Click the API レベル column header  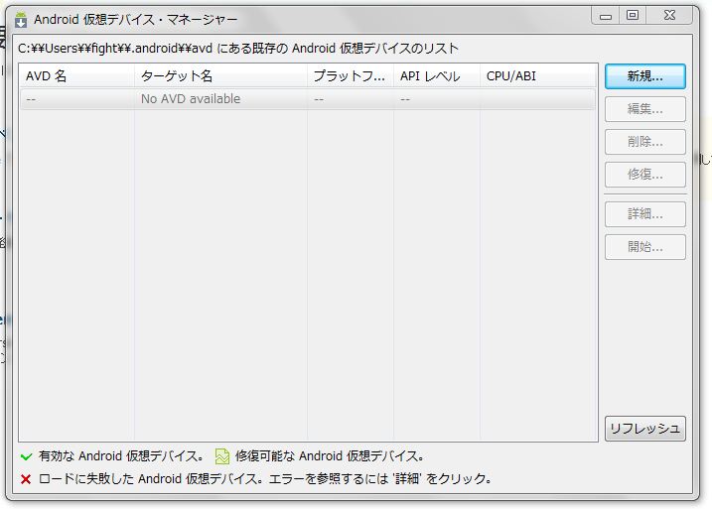[x=436, y=75]
